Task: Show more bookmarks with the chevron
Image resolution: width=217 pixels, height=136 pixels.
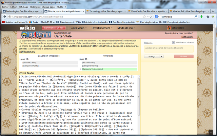Action: pos(214,22)
